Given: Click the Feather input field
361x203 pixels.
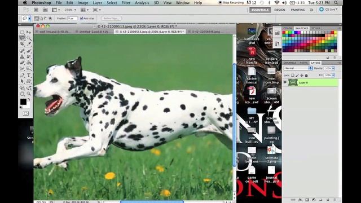Looking at the screenshot, I should tap(72, 19).
